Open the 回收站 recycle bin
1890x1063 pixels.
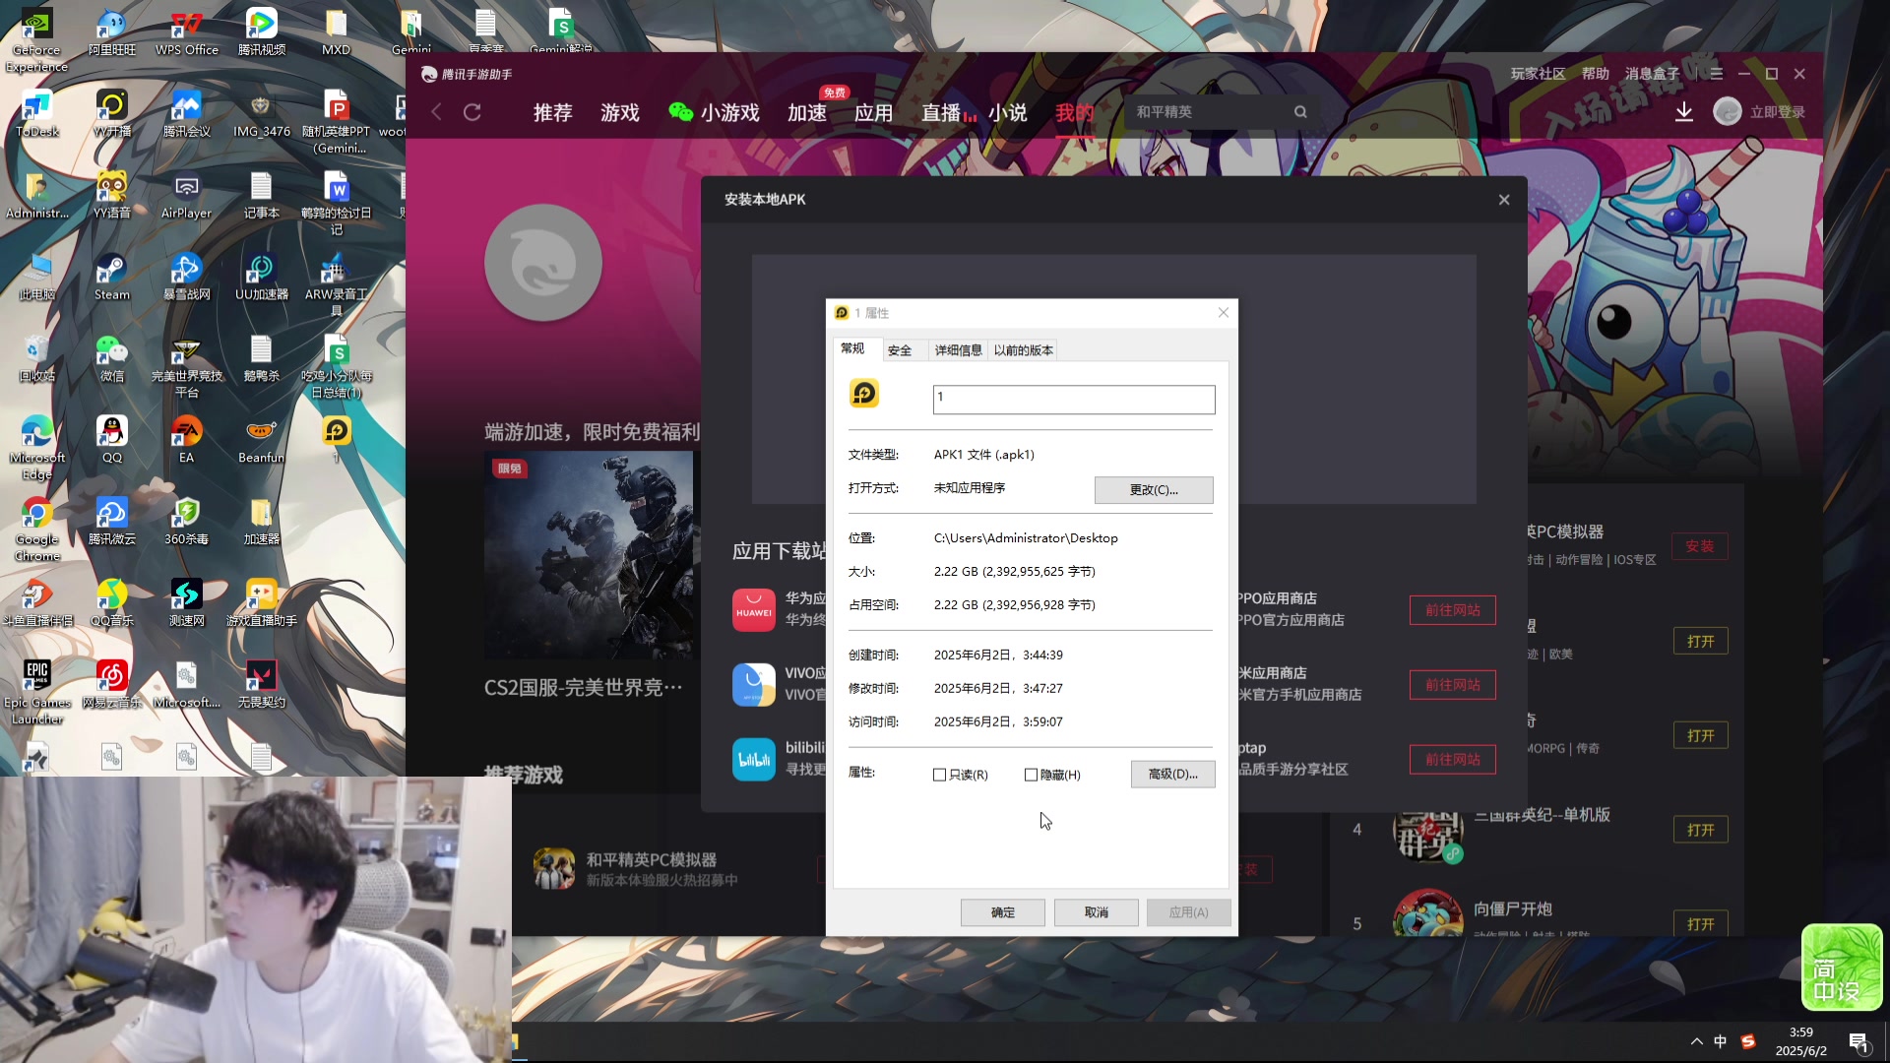tap(37, 358)
